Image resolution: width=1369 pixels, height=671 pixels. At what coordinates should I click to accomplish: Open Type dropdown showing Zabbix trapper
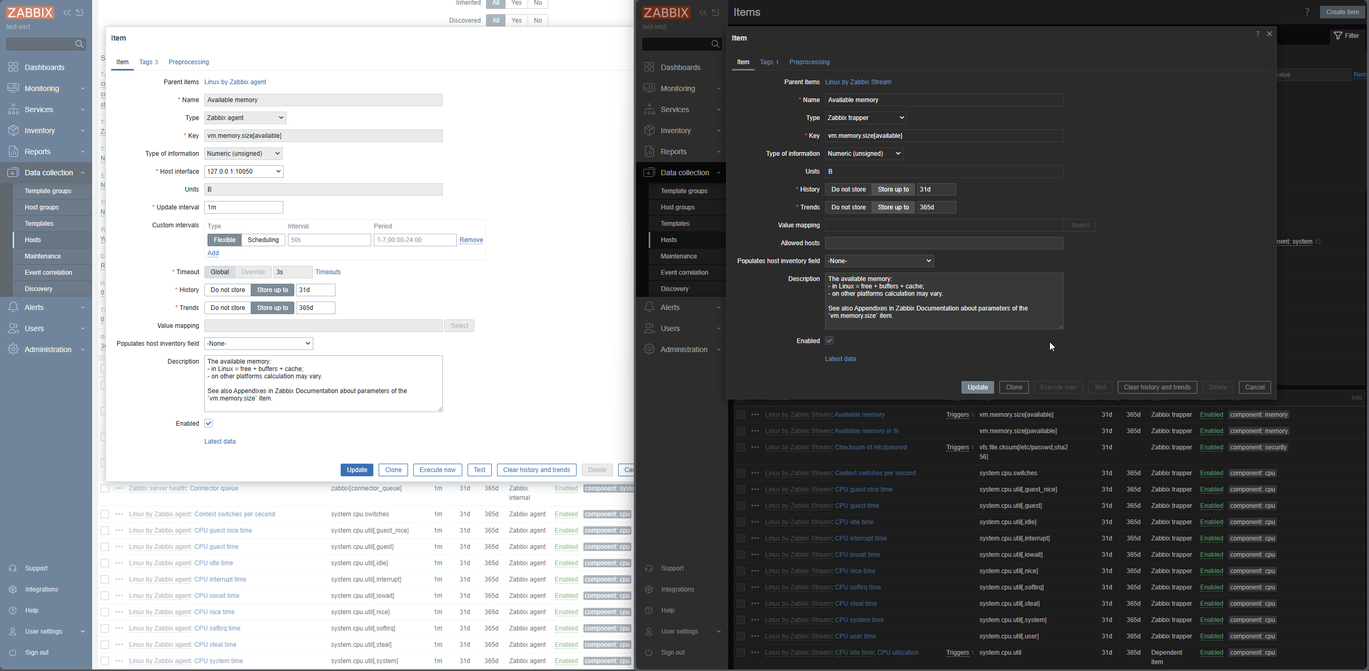pyautogui.click(x=867, y=118)
